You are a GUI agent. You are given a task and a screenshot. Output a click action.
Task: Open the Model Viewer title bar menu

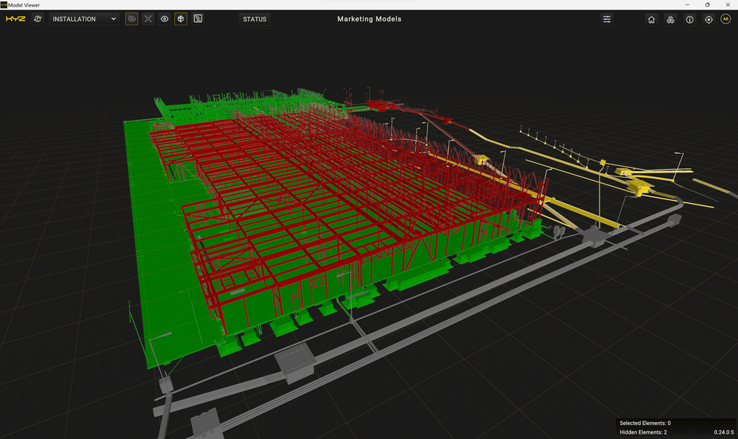point(24,4)
